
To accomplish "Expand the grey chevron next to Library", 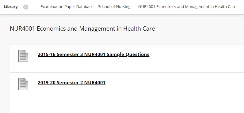I will click(26, 7).
